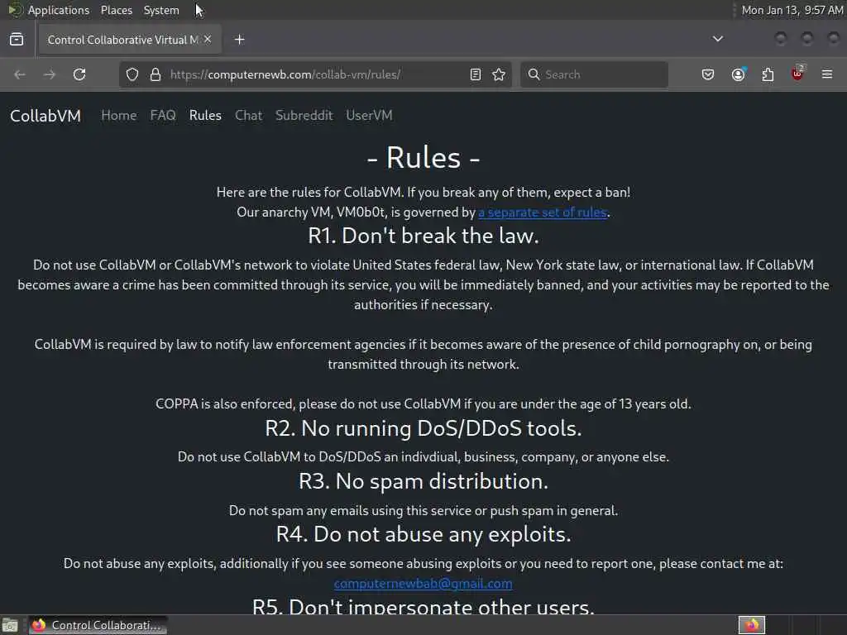Image resolution: width=847 pixels, height=635 pixels.
Task: Open the Firefox hamburger application menu
Action: (x=827, y=74)
